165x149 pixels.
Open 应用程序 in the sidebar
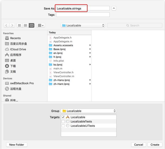point(13,55)
